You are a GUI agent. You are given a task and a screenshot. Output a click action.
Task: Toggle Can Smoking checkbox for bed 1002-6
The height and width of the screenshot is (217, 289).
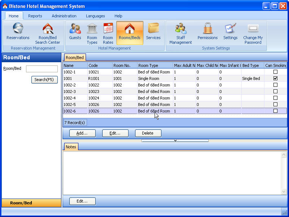(275, 111)
